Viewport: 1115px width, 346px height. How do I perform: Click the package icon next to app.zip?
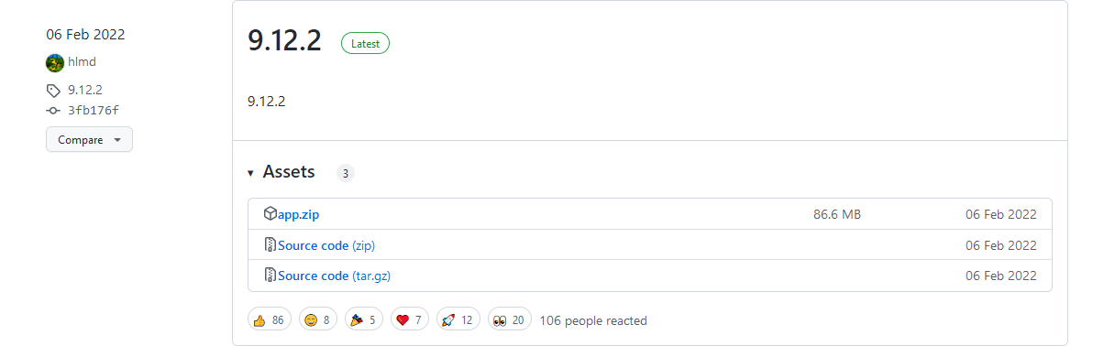click(x=270, y=214)
